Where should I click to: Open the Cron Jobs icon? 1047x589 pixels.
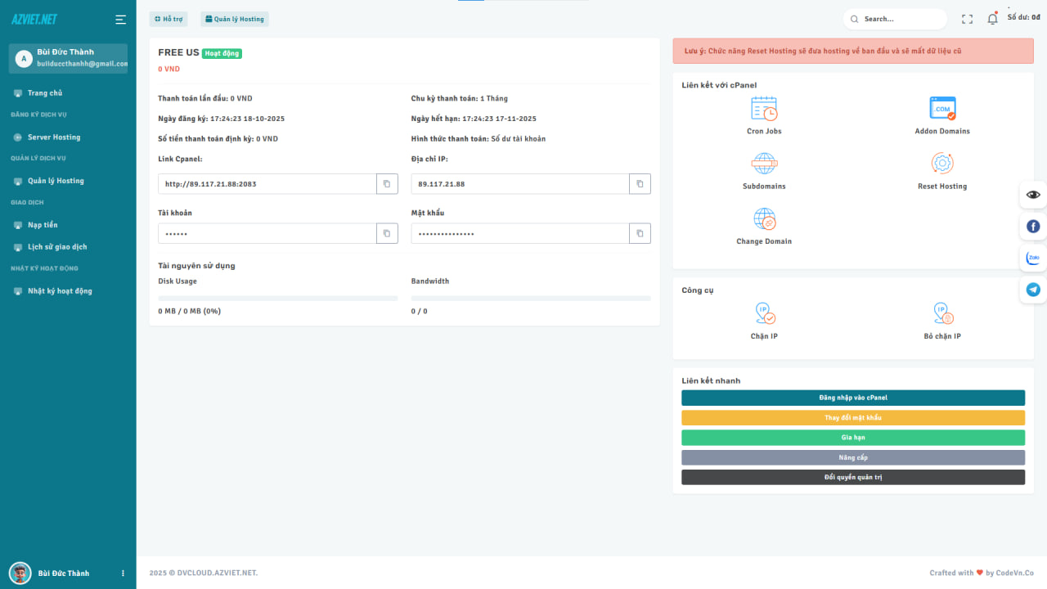[x=764, y=109]
